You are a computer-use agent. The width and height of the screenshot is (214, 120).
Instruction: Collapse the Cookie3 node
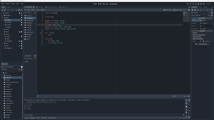point(4,25)
